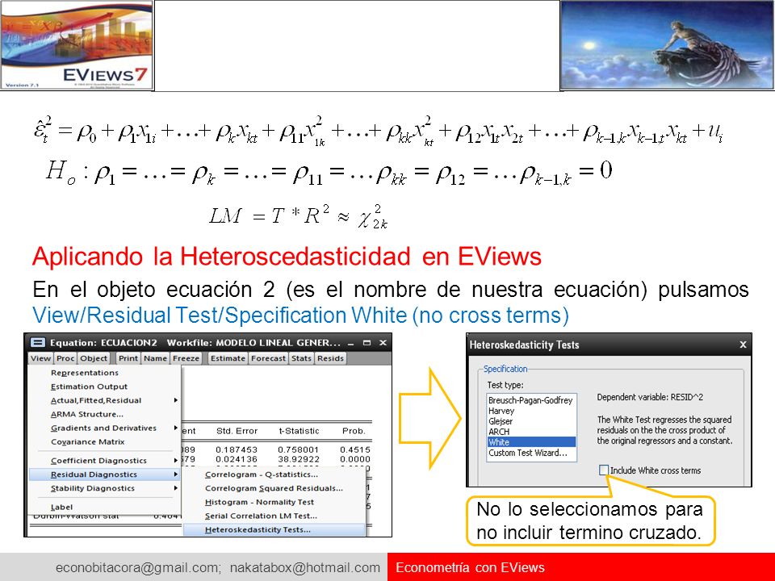775x581 pixels.
Task: Click the Equation window system icon
Action: click(38, 343)
